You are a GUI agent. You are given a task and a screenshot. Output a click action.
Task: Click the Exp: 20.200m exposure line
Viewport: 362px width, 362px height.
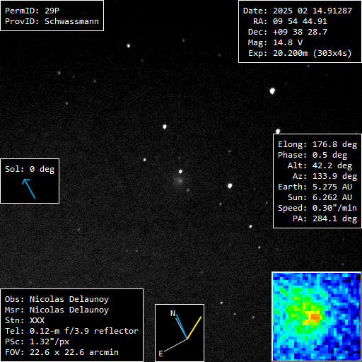click(300, 53)
